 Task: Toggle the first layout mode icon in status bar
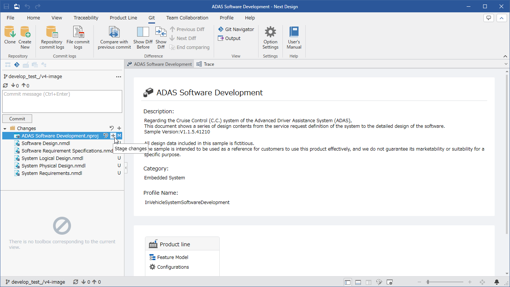pyautogui.click(x=348, y=282)
